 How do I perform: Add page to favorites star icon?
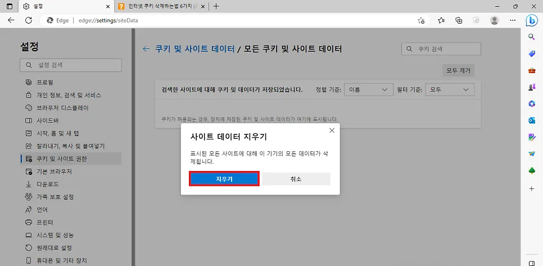(x=421, y=20)
